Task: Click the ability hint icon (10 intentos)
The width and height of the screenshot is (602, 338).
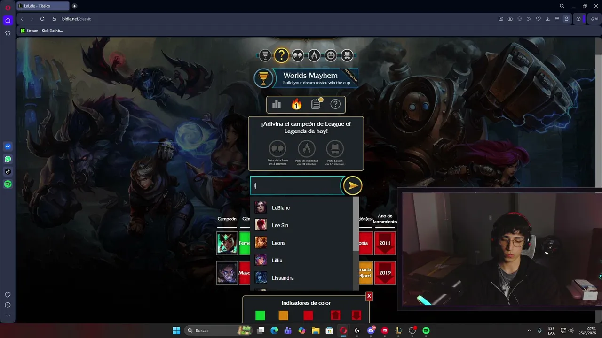Action: pos(307,149)
